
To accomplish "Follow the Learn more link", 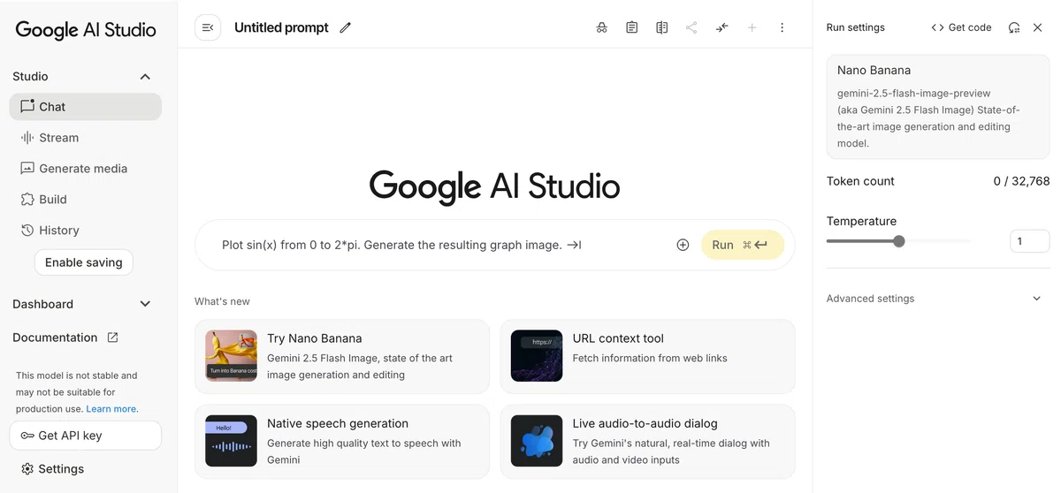I will coord(111,409).
